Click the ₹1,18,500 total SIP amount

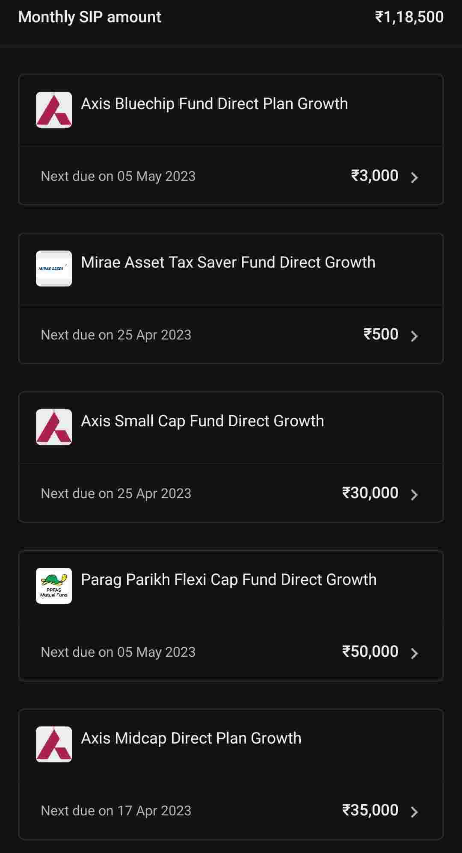pyautogui.click(x=409, y=17)
